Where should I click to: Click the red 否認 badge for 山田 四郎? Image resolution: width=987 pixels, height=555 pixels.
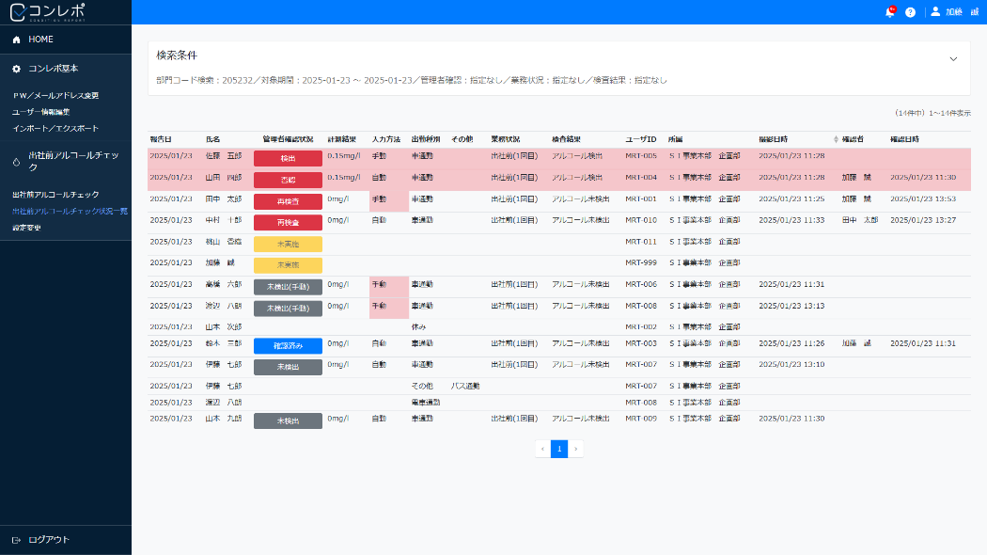tap(288, 180)
